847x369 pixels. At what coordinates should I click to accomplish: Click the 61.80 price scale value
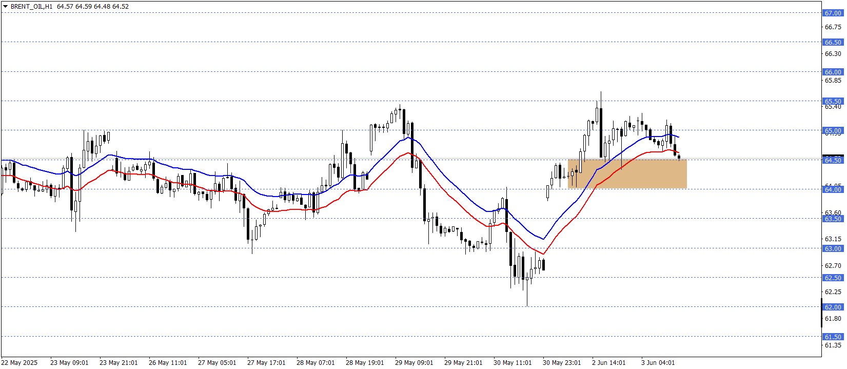833,319
